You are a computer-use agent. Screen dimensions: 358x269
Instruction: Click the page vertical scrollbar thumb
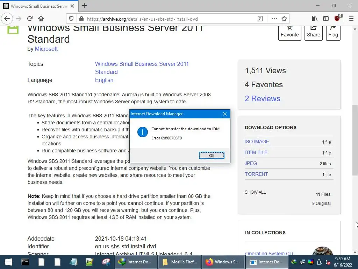coord(355,140)
